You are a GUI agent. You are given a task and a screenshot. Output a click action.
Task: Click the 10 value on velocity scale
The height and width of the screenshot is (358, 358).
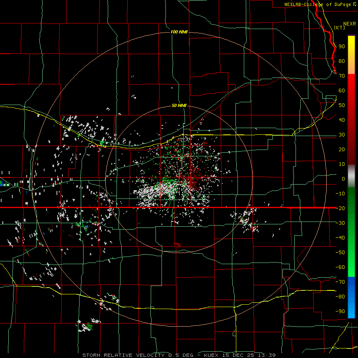[x=342, y=164]
